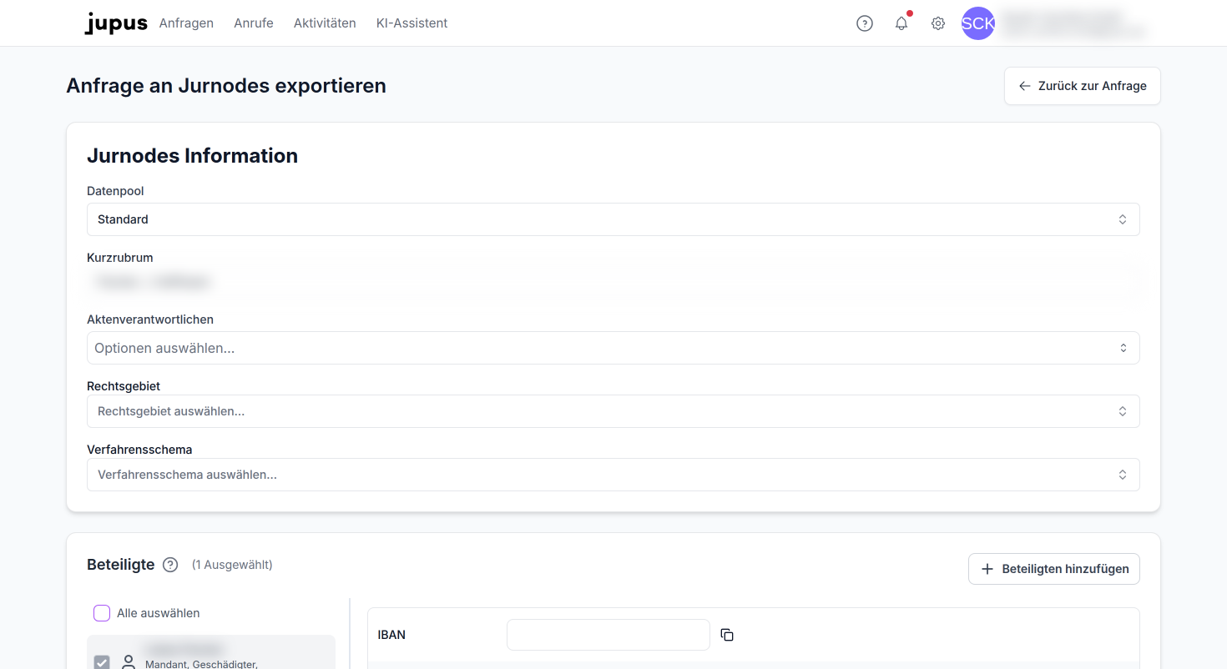Open Aktenverantwortlichen options dropdown
Screen dimensions: 1227x669
click(613, 348)
